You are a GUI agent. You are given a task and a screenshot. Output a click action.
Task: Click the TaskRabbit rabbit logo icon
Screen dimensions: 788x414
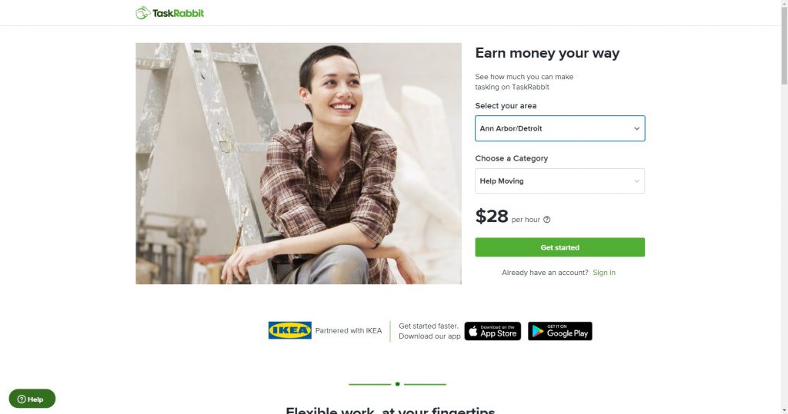pyautogui.click(x=142, y=13)
